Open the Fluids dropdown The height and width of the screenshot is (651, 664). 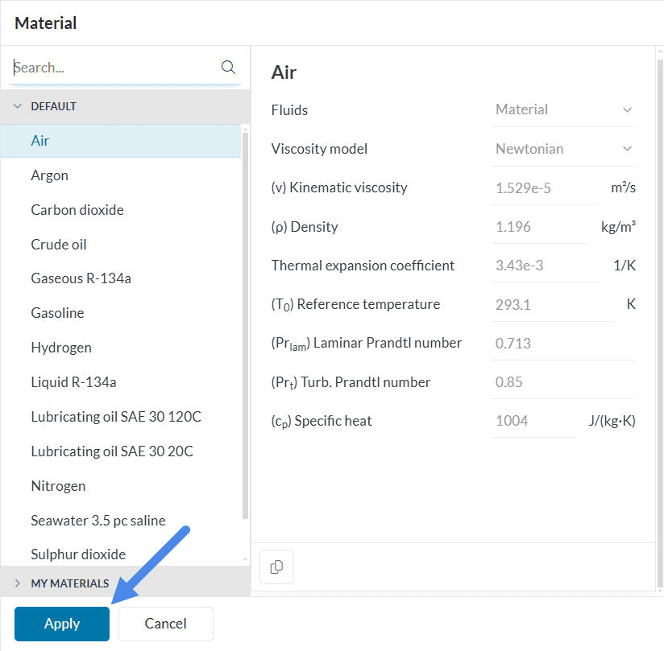point(564,109)
